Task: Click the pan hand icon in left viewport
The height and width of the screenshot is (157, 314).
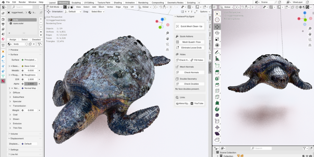Action: [x=167, y=39]
